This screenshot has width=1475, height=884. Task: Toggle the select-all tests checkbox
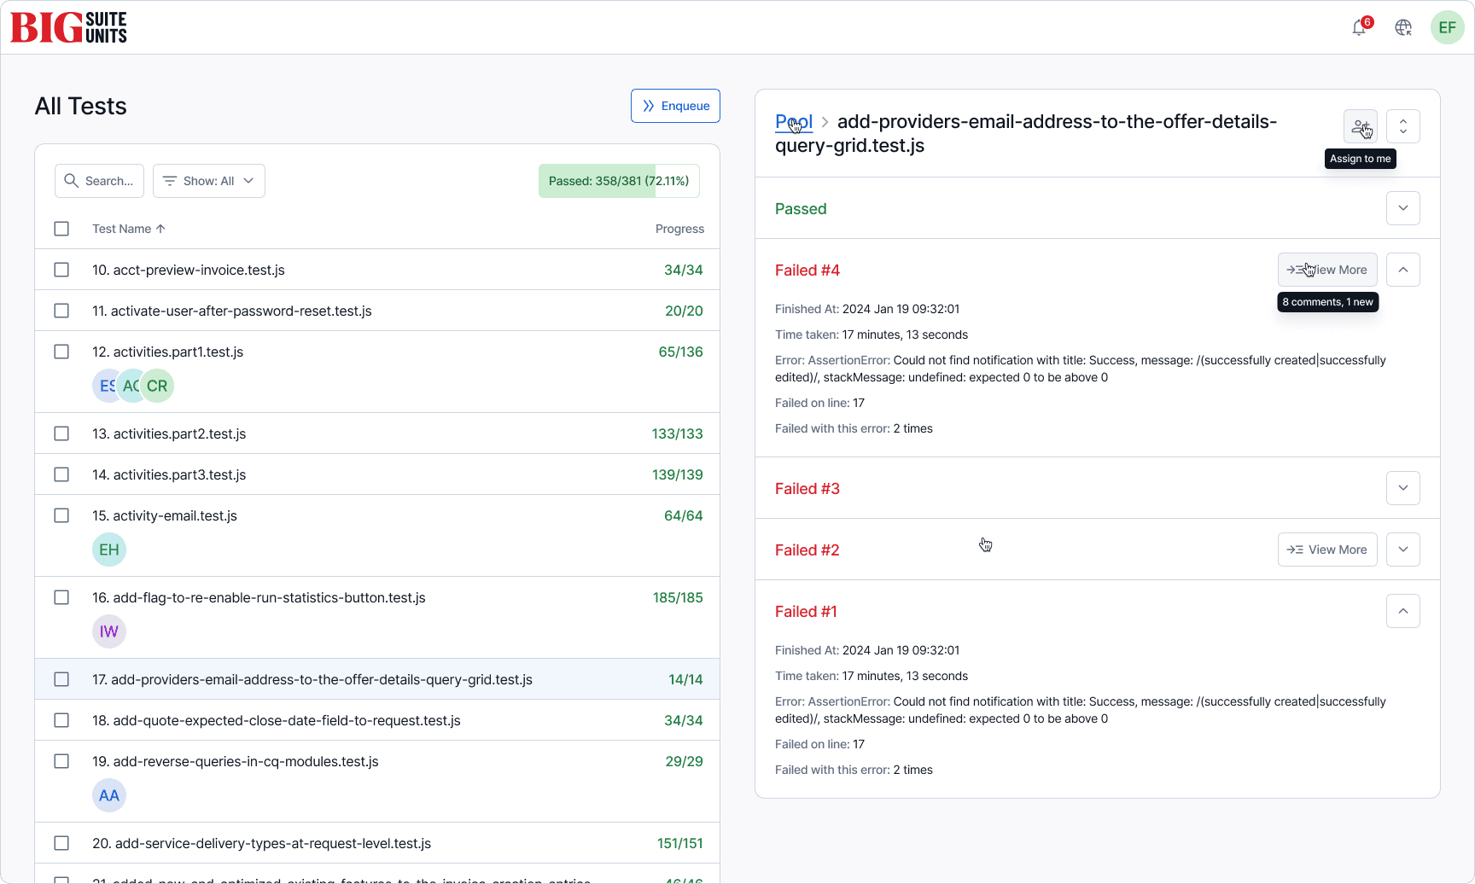coord(61,229)
